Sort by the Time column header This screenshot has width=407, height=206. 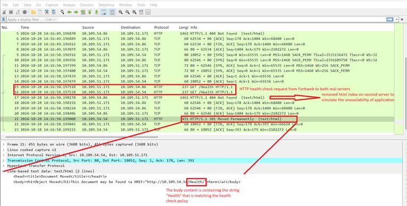[50, 27]
